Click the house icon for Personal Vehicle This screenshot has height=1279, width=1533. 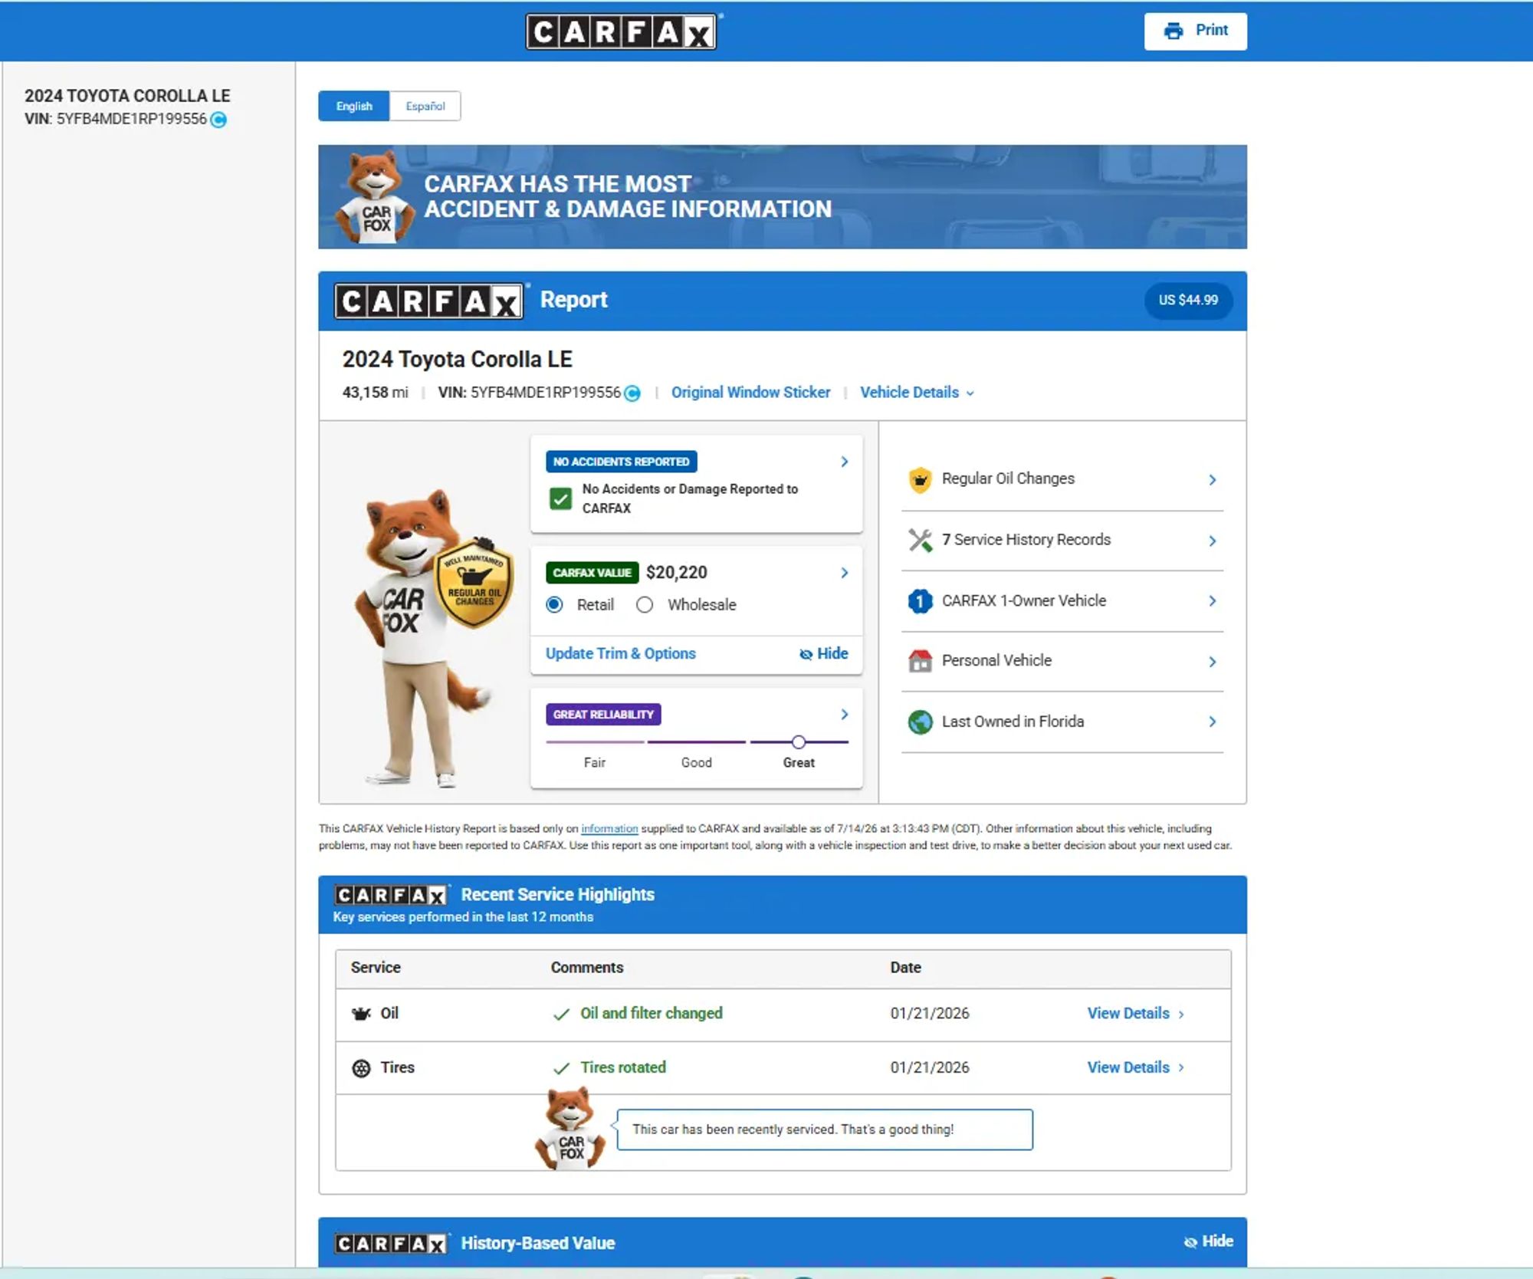(920, 661)
